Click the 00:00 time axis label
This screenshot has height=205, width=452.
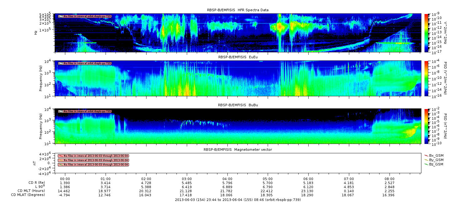pyautogui.click(x=65, y=179)
